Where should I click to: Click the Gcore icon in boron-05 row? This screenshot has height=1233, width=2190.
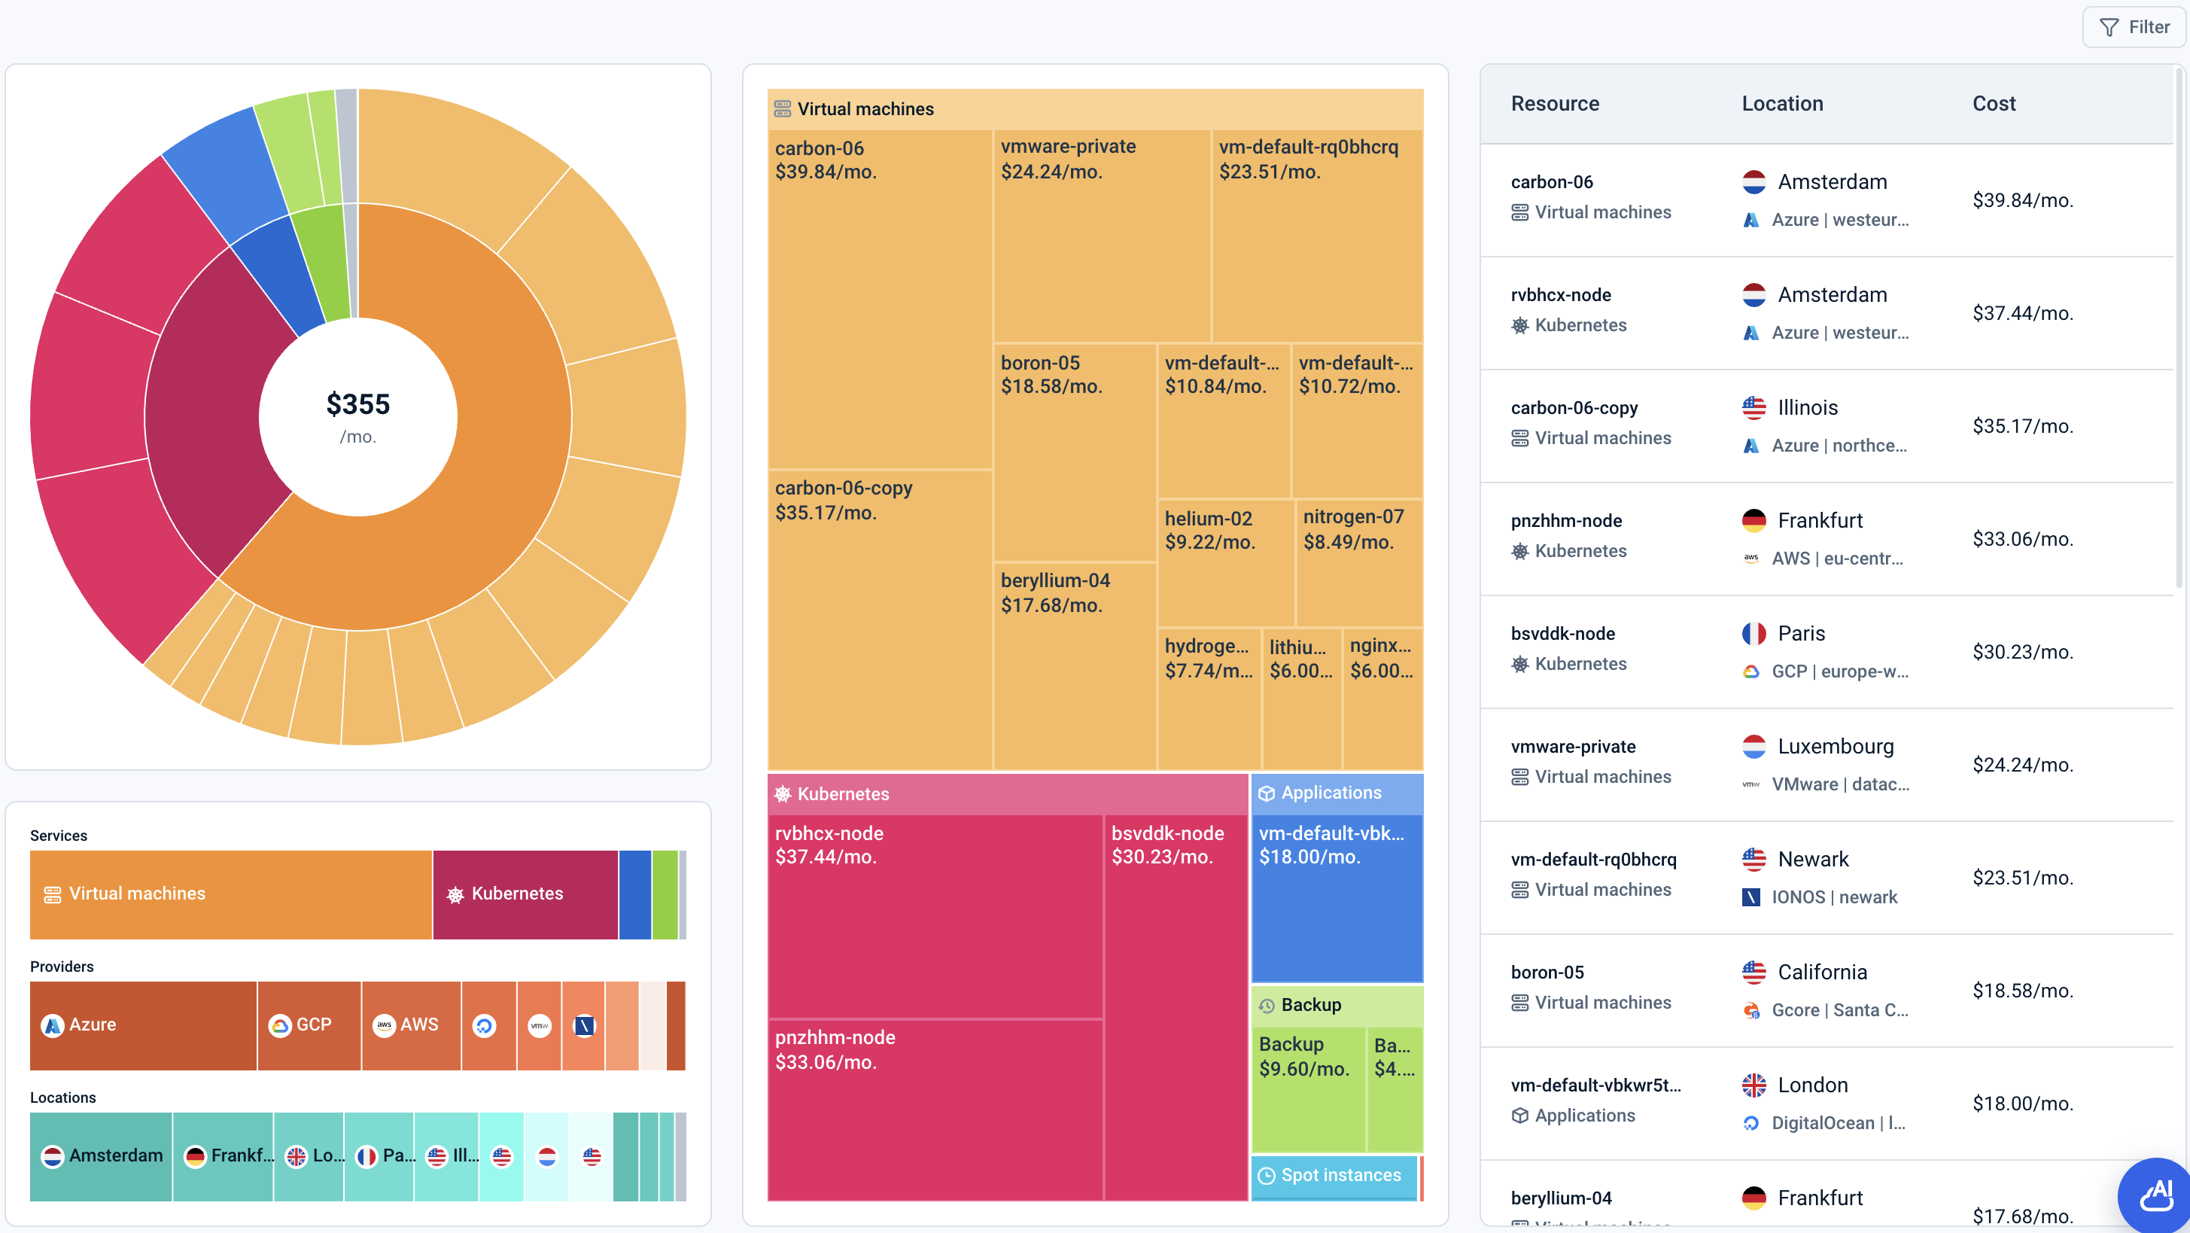pos(1751,1010)
